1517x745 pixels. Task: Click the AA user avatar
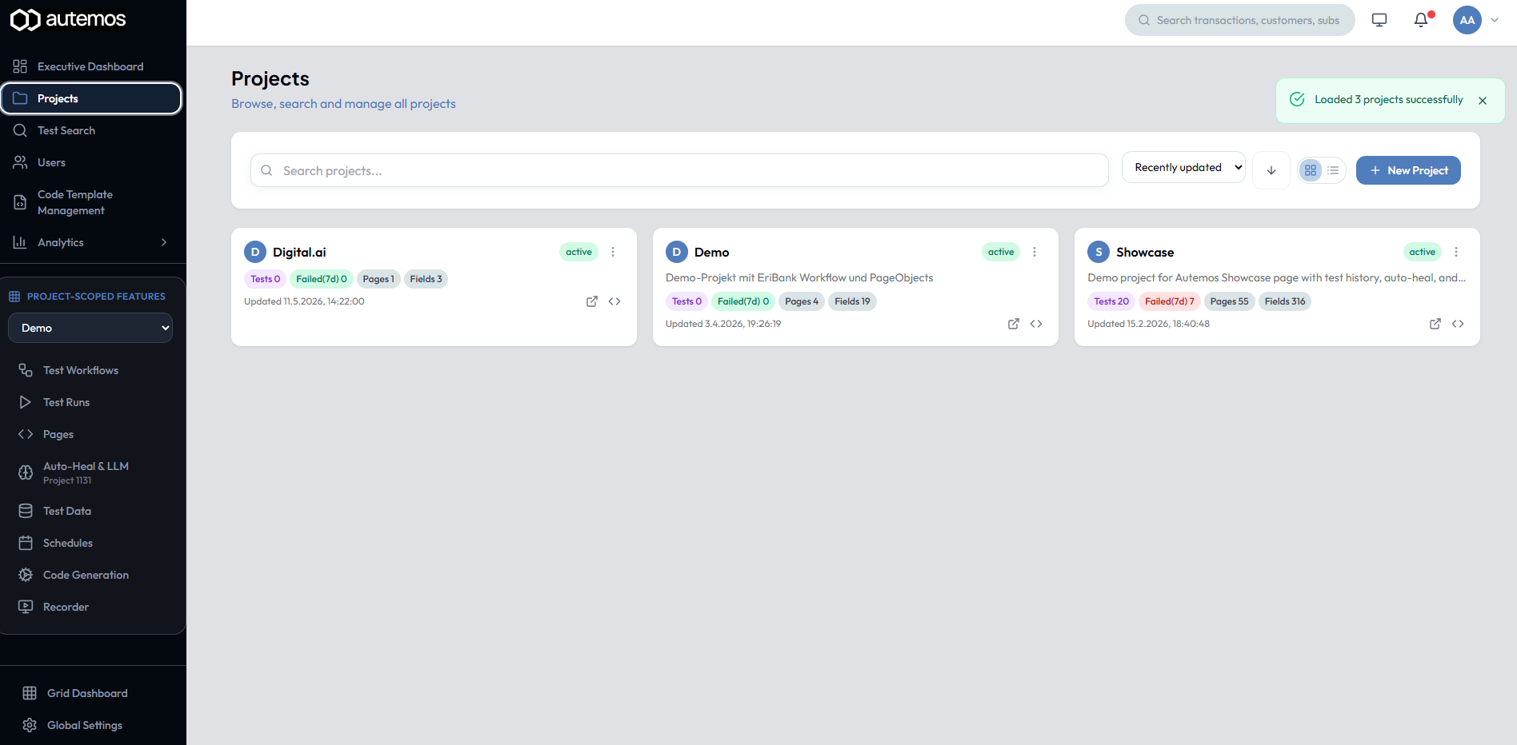pos(1467,20)
